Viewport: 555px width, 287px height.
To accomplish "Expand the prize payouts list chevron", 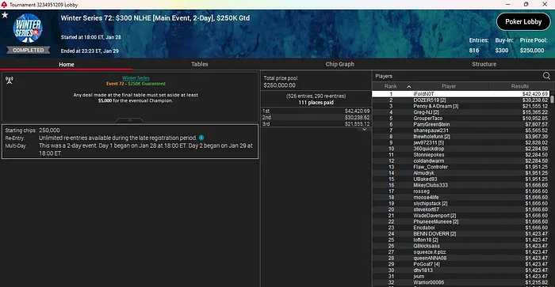I will [x=364, y=130].
